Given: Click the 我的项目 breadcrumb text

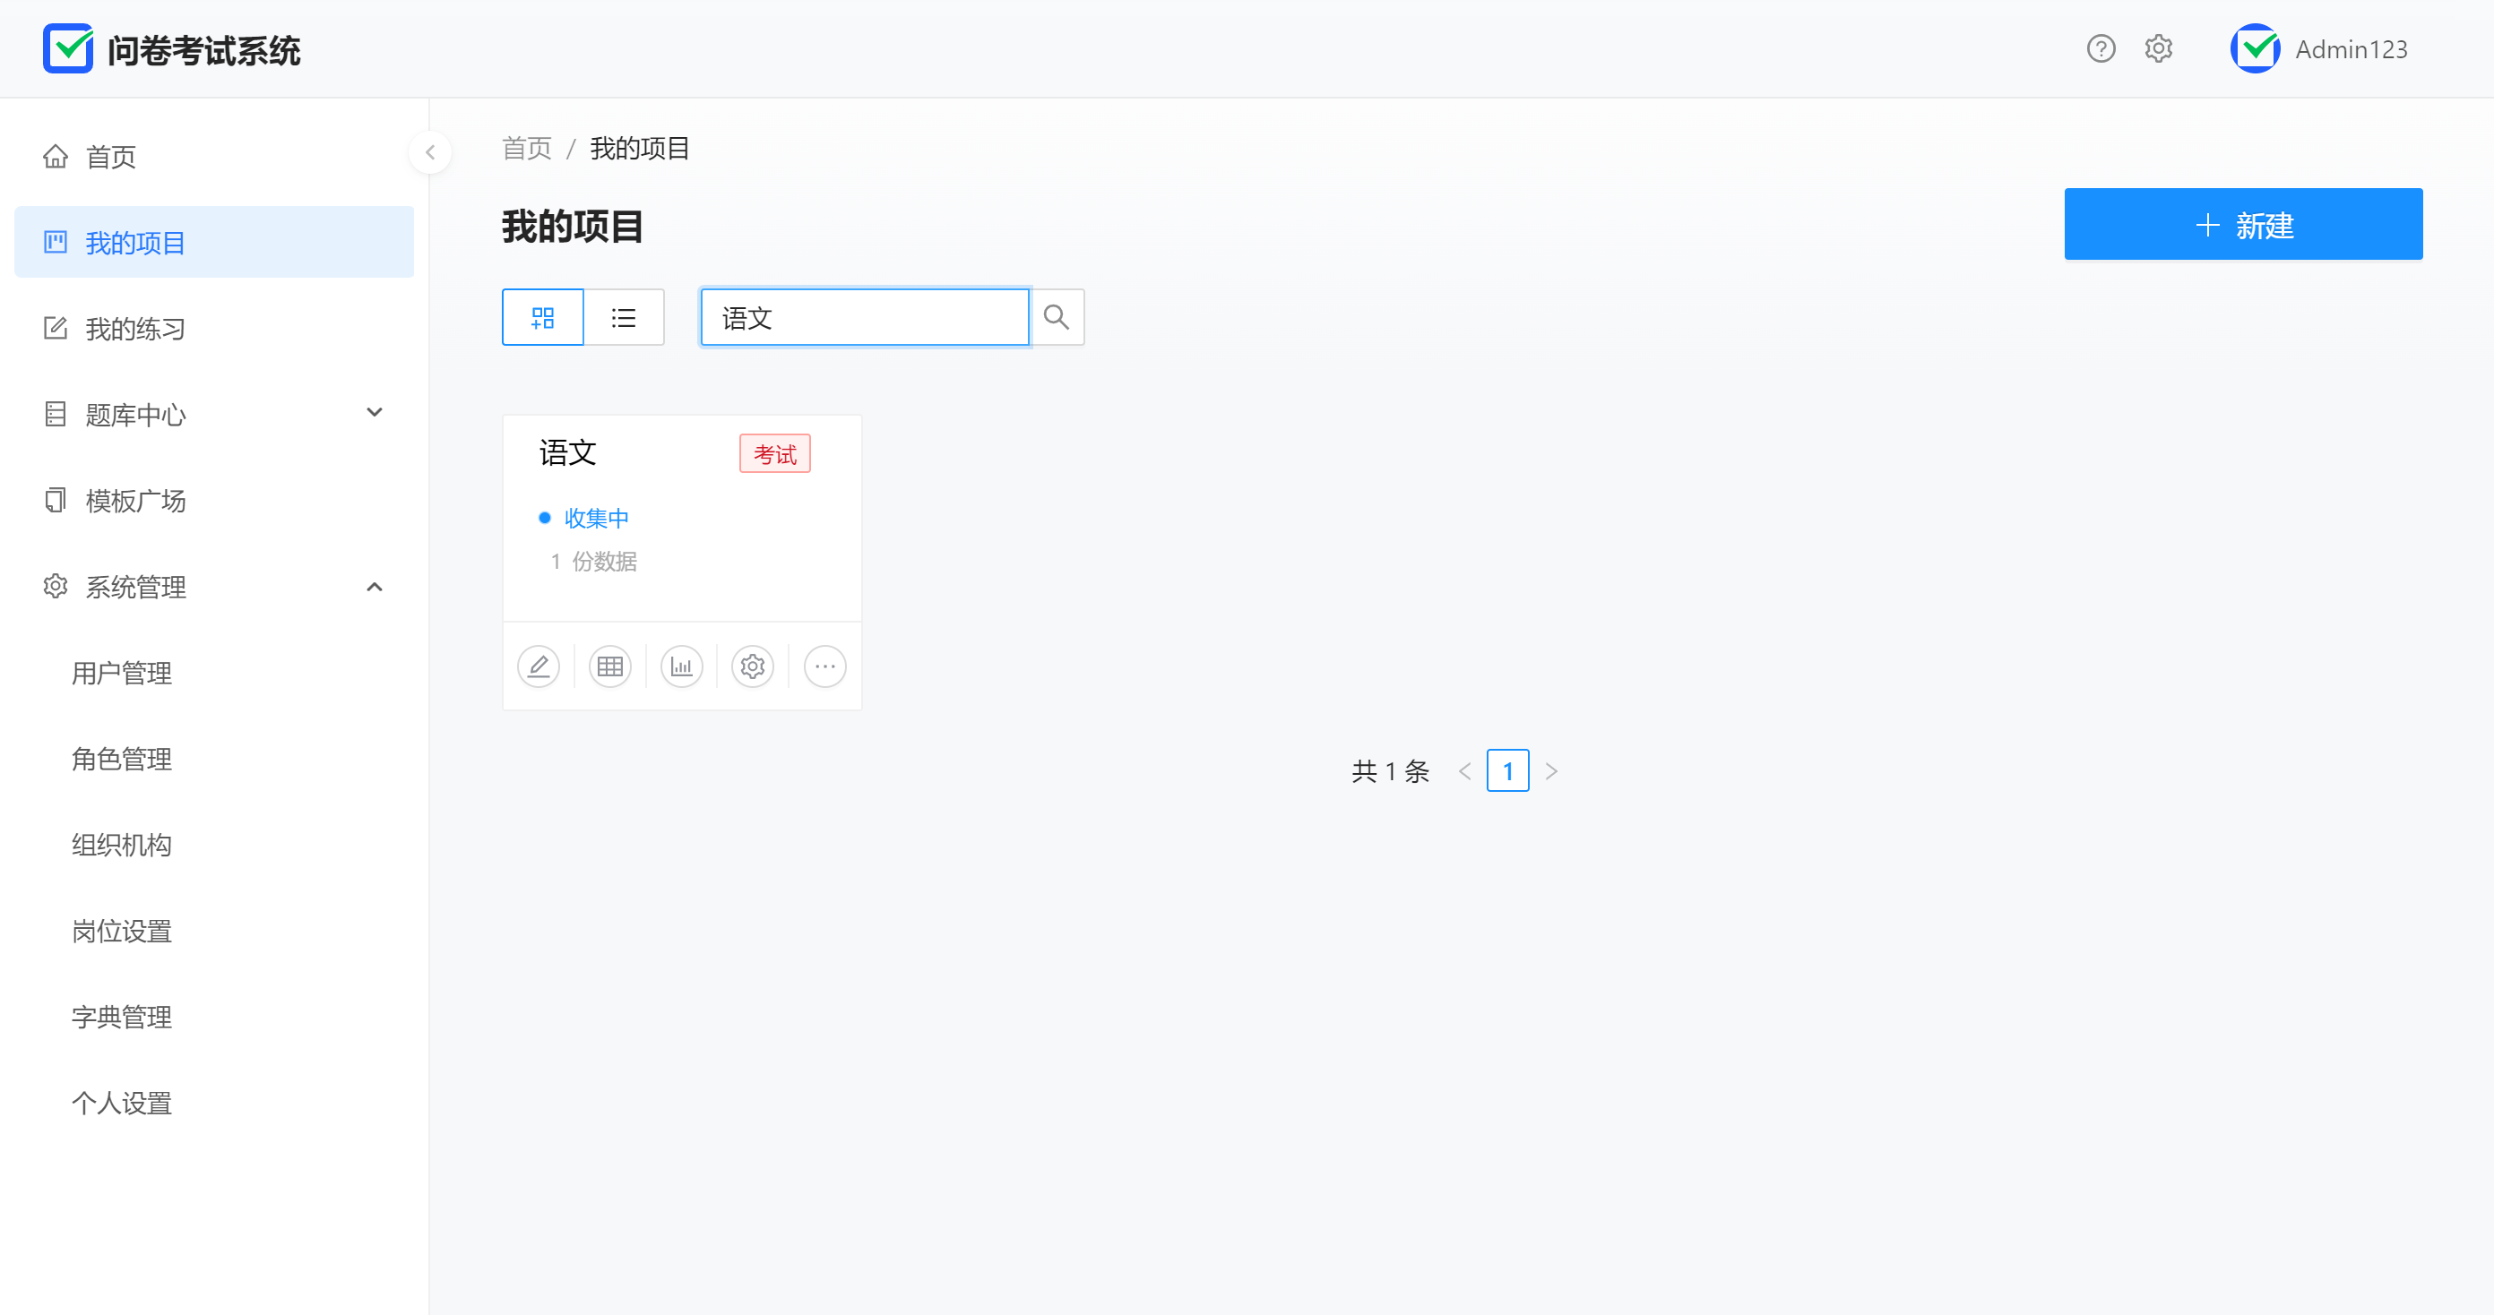Looking at the screenshot, I should [639, 149].
